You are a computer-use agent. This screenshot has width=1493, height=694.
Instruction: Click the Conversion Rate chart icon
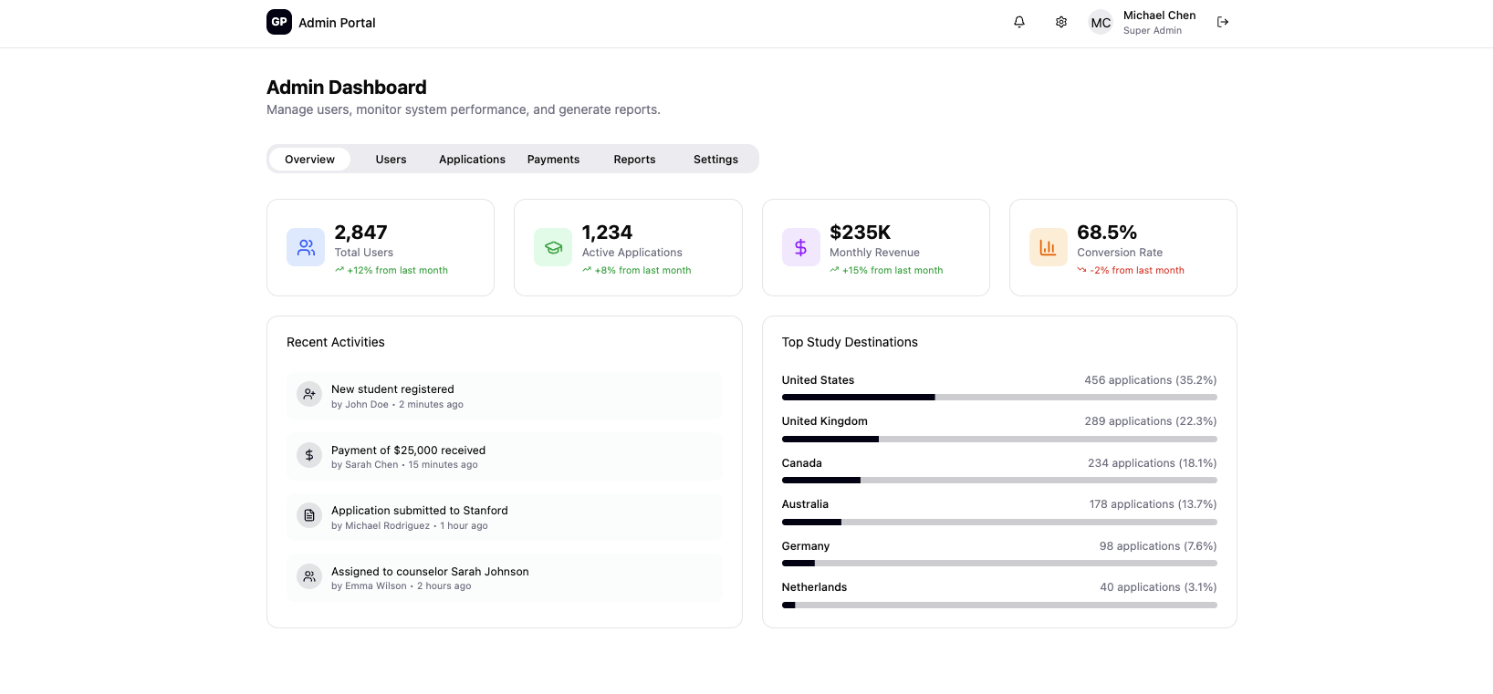(x=1048, y=247)
